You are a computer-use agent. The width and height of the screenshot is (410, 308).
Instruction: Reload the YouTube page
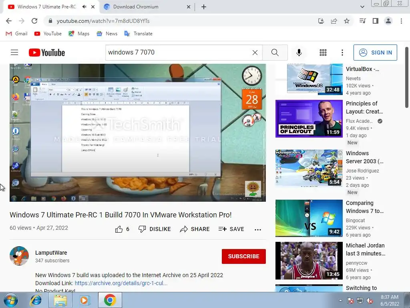[34, 21]
